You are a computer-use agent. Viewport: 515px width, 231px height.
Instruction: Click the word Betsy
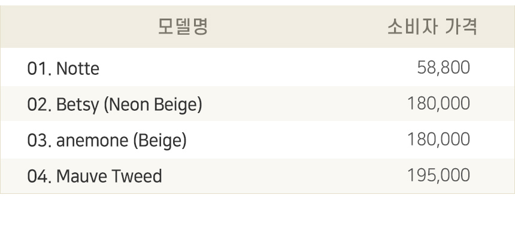77,105
